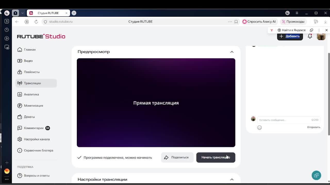Open Вопросы и ответы support link
This screenshot has width=330, height=185.
tap(36, 175)
